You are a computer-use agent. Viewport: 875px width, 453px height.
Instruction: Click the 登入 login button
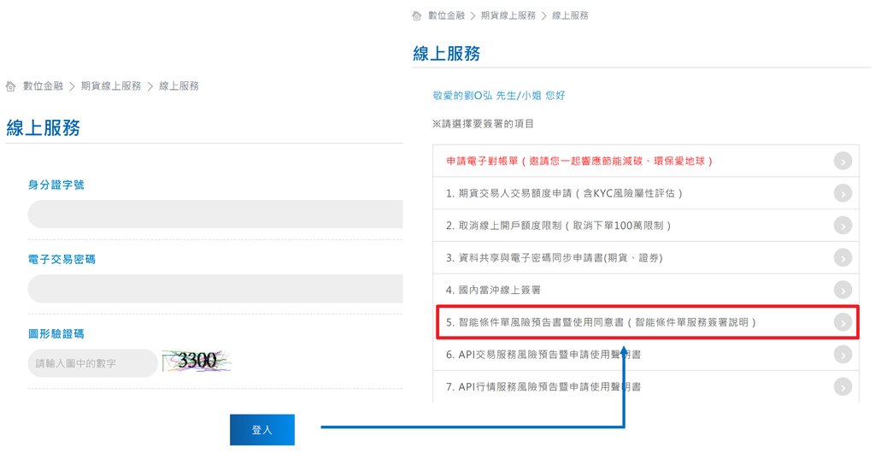[x=261, y=430]
